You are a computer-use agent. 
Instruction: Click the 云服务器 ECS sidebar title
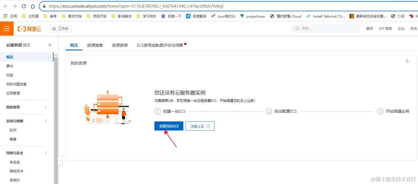(18, 45)
